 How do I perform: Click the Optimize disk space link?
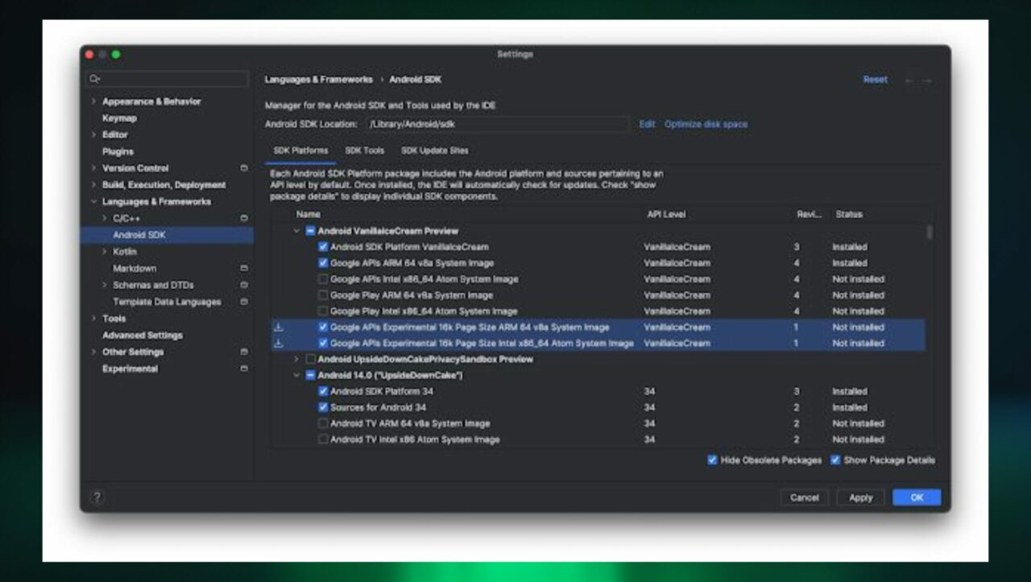point(706,125)
